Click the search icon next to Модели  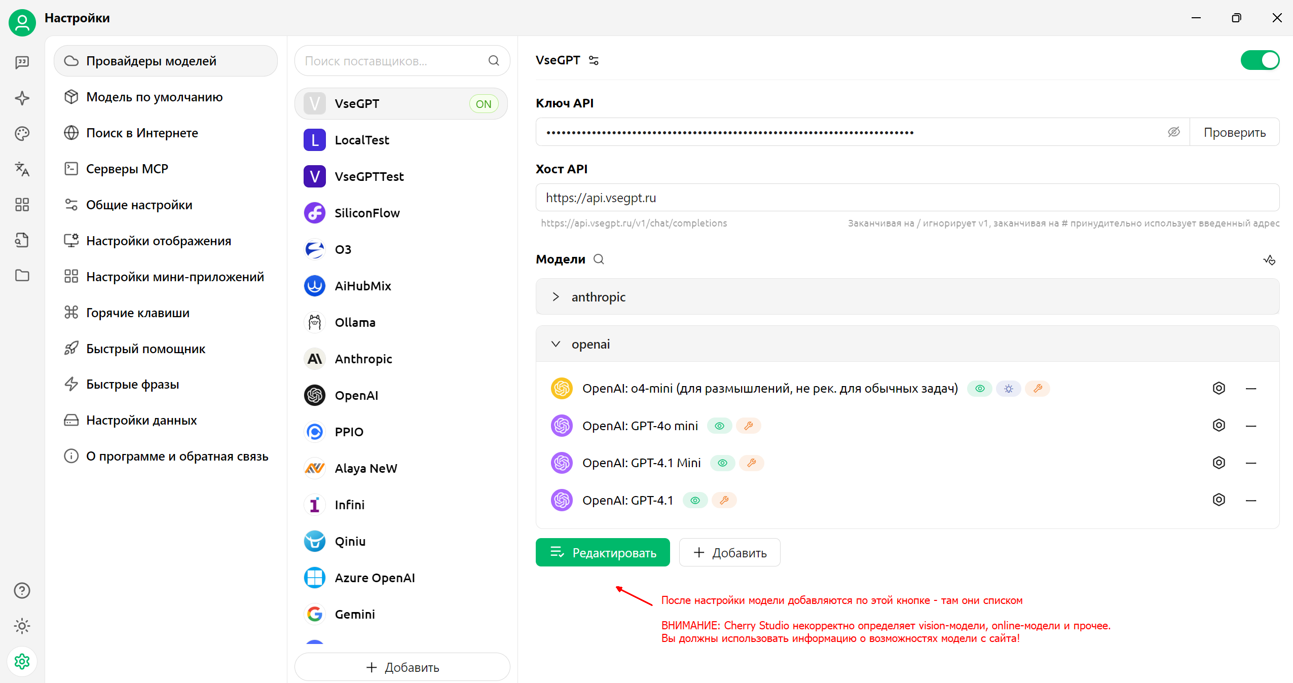599,259
